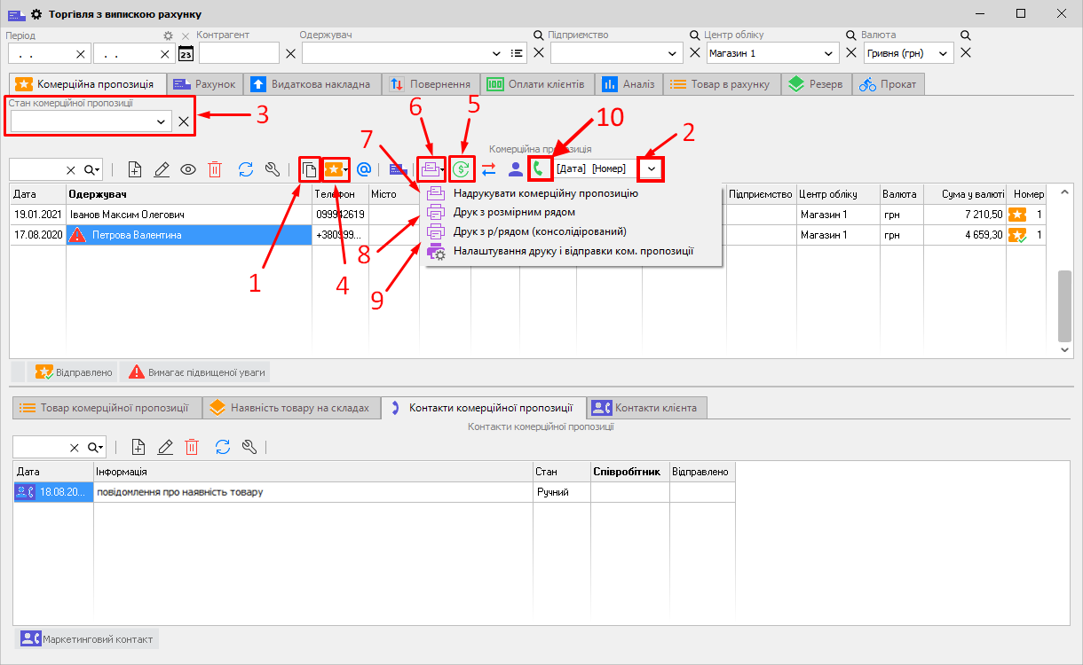Select 'Друк з розмірним рядом' menu item
The height and width of the screenshot is (665, 1083).
pyautogui.click(x=514, y=213)
